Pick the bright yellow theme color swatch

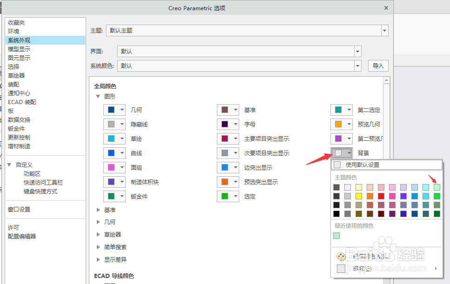point(359,196)
